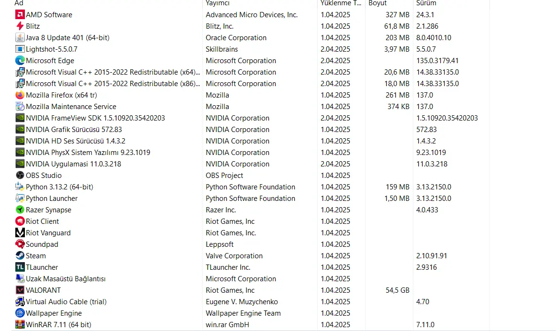
Task: Click the Mozilla Firefox icon
Action: click(x=20, y=95)
